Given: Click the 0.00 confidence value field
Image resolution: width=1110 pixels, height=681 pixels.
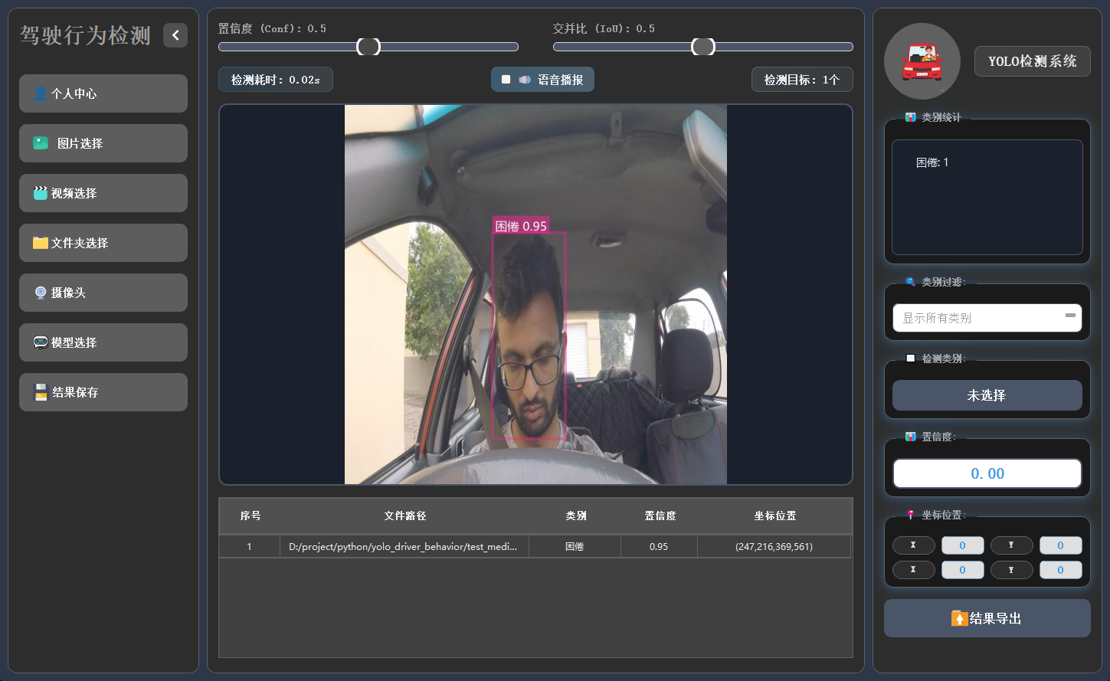Looking at the screenshot, I should click(987, 473).
